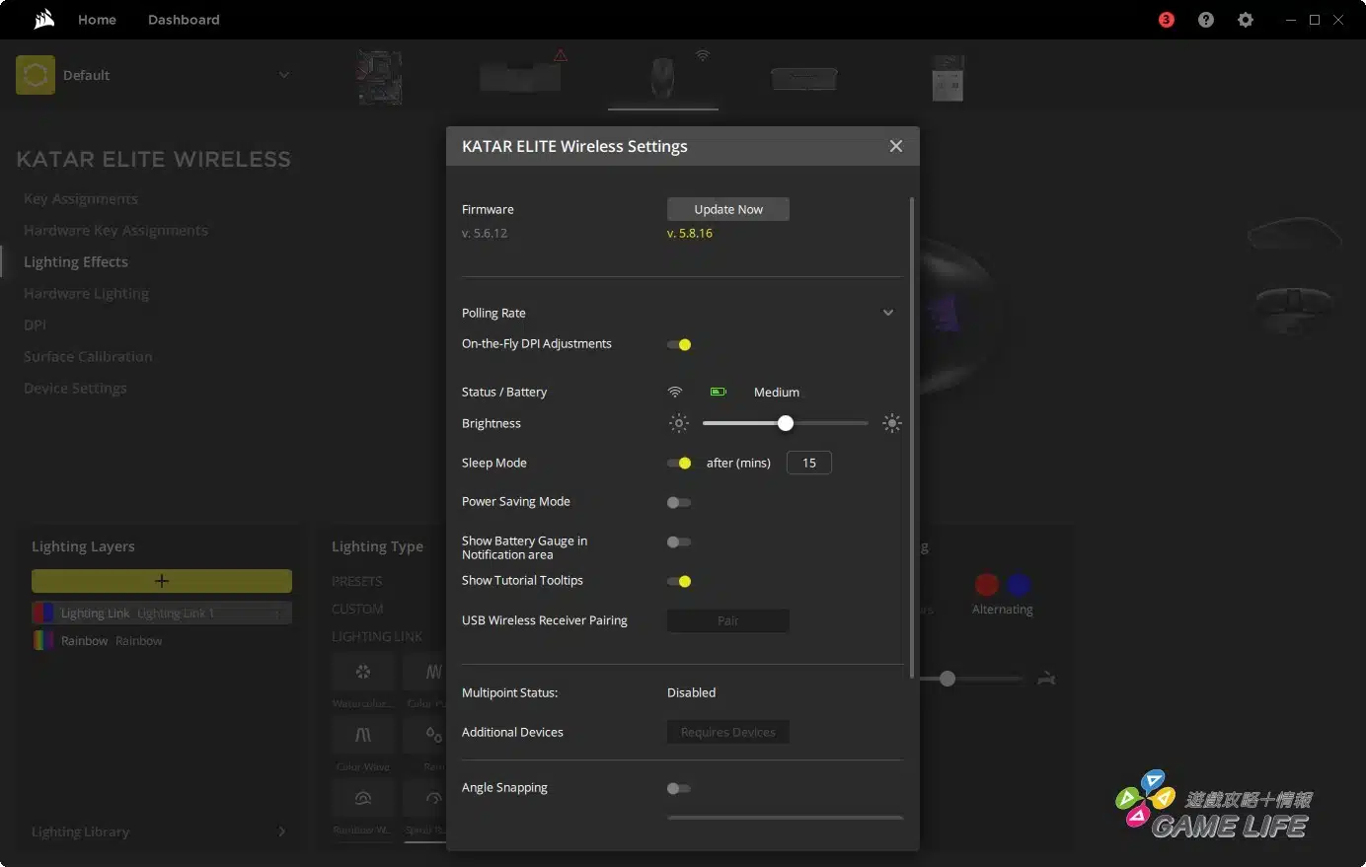Go to the Dashboard tab
The width and height of the screenshot is (1366, 867).
coord(184,20)
